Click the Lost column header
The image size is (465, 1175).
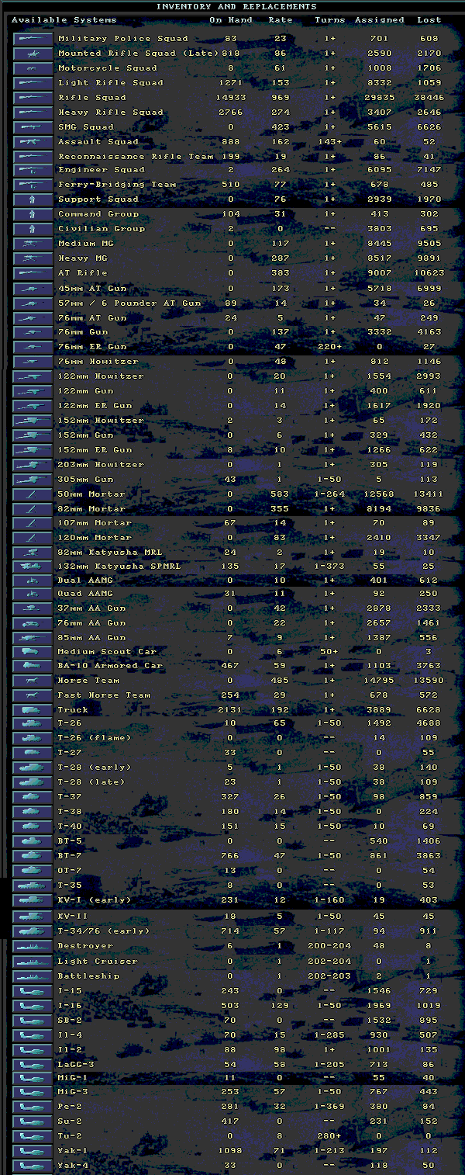(x=428, y=19)
